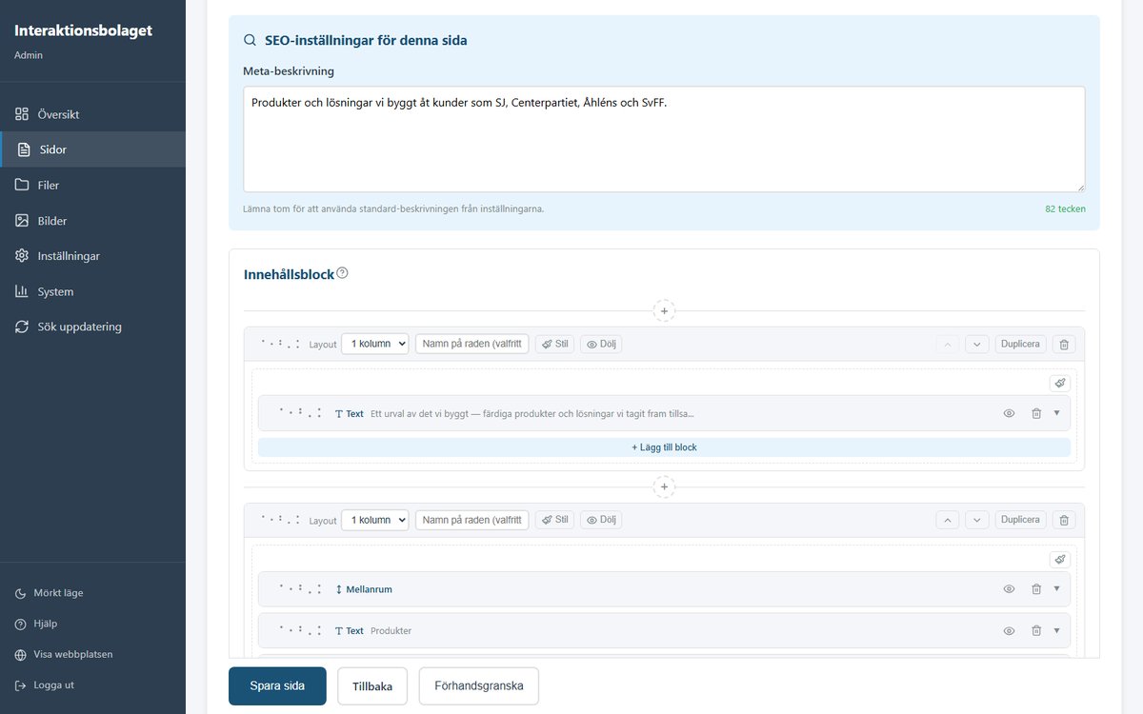Select Sidor in the sidebar
The image size is (1143, 714).
click(x=92, y=149)
